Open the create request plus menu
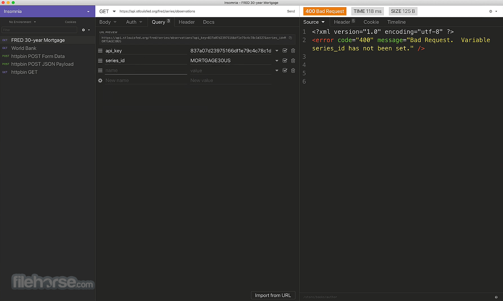This screenshot has width=503, height=301. click(x=86, y=30)
